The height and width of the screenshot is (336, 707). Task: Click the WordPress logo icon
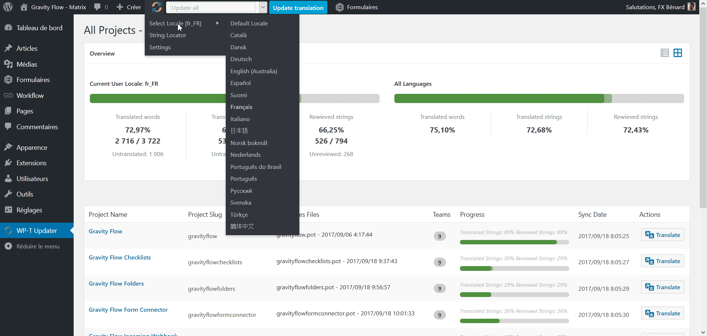(x=8, y=7)
